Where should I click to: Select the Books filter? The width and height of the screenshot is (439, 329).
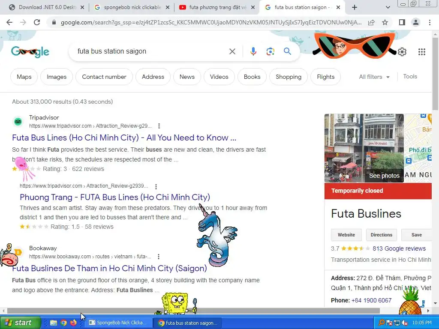pyautogui.click(x=252, y=77)
